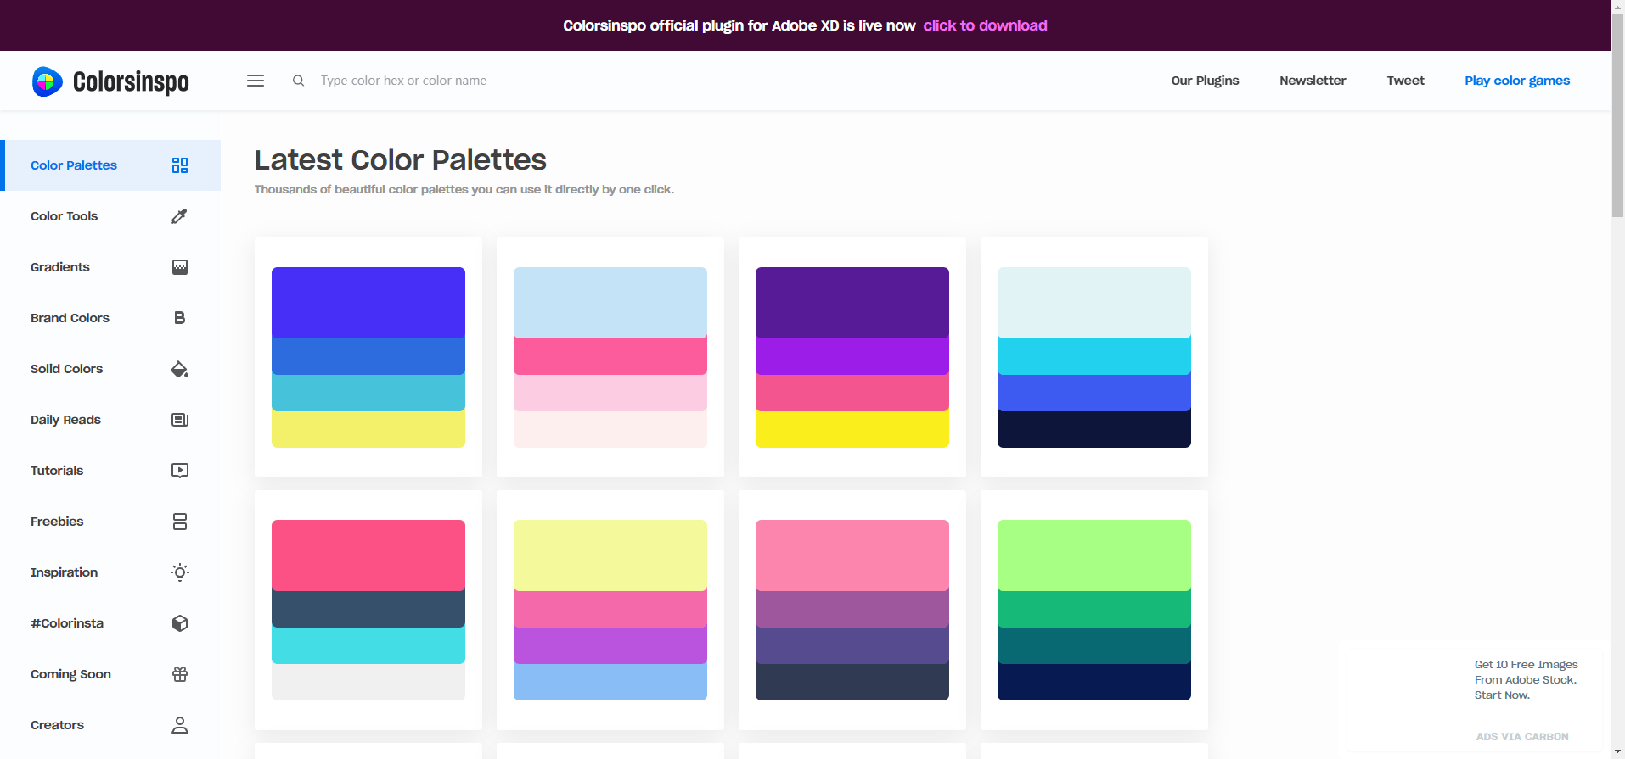
Task: Open the Freebies sidebar section
Action: point(57,522)
